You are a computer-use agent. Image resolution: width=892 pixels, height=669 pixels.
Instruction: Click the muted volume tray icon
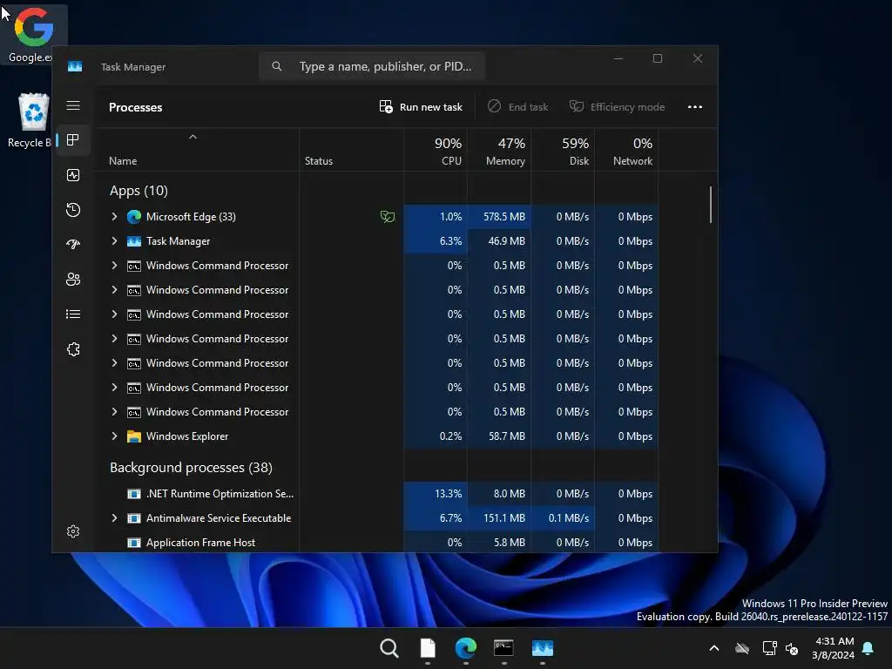[x=792, y=648]
